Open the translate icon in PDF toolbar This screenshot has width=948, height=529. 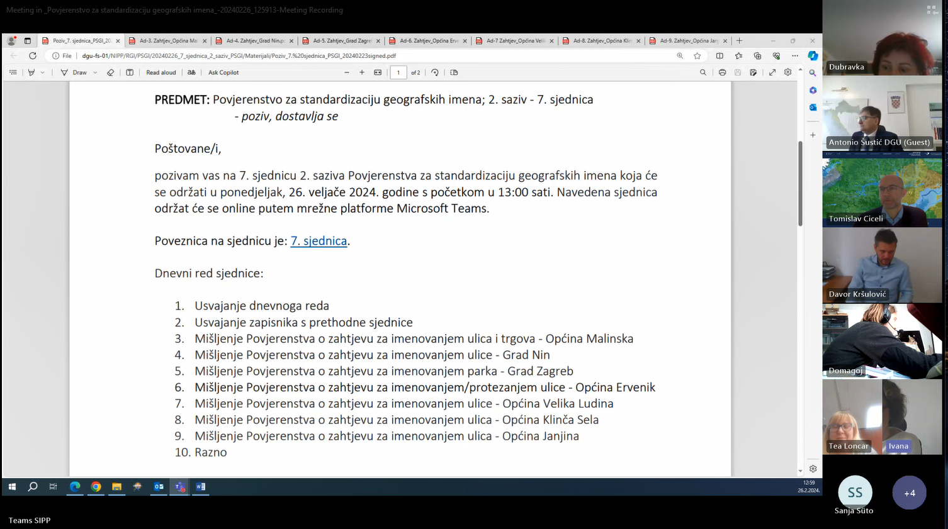191,72
